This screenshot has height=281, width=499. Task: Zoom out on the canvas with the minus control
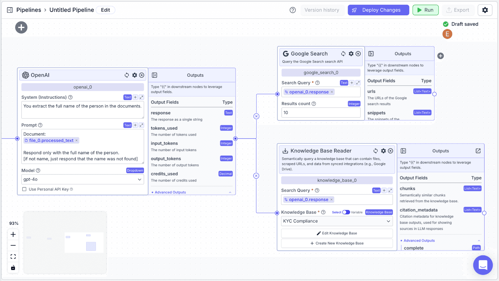tap(13, 245)
